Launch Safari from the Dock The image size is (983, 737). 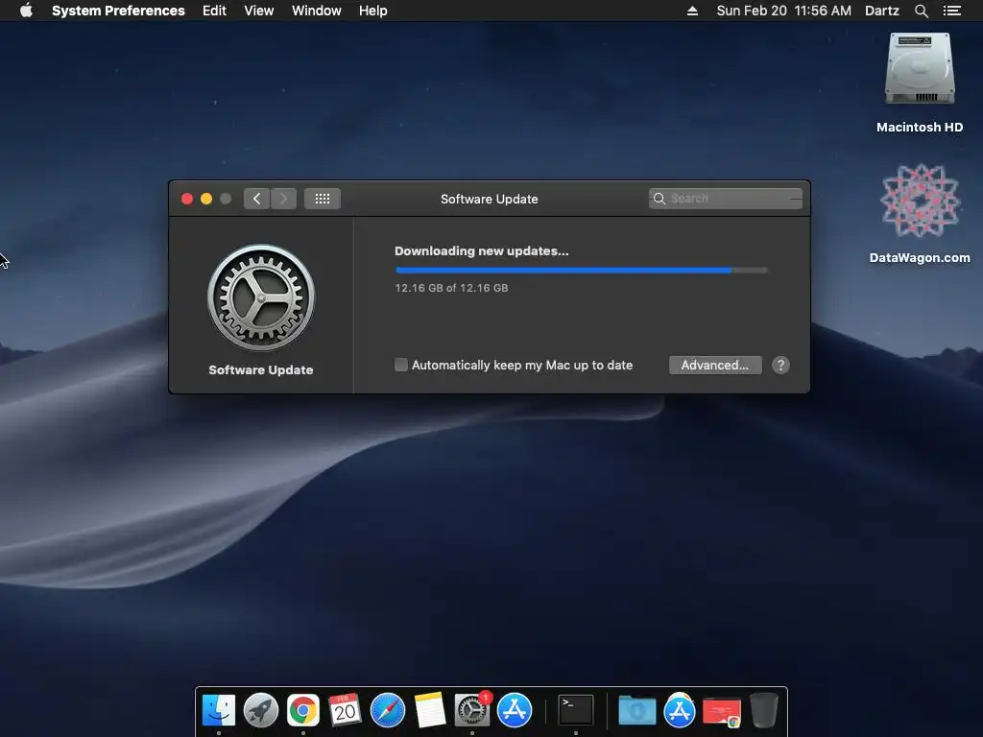tap(388, 710)
